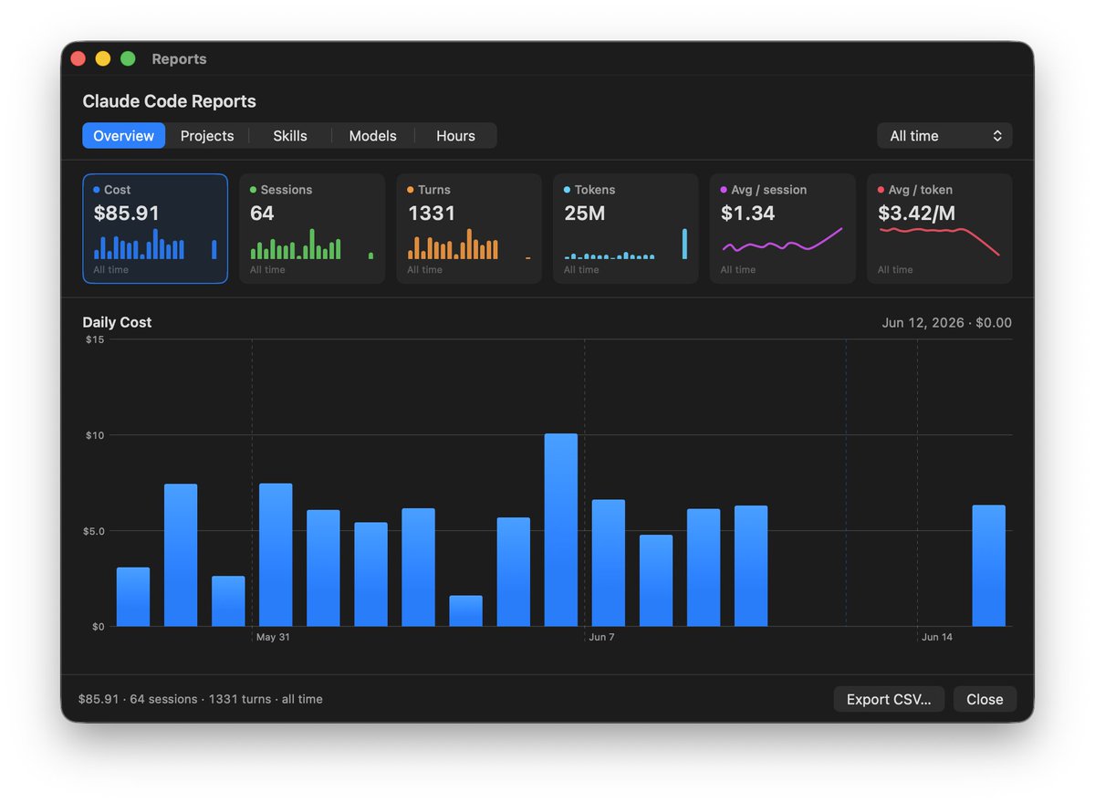Viewport: 1095px width, 803px height.
Task: Open the All time range dropdown
Action: click(944, 136)
